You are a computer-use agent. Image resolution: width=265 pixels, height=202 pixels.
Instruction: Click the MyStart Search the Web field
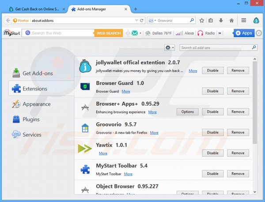(x=58, y=33)
